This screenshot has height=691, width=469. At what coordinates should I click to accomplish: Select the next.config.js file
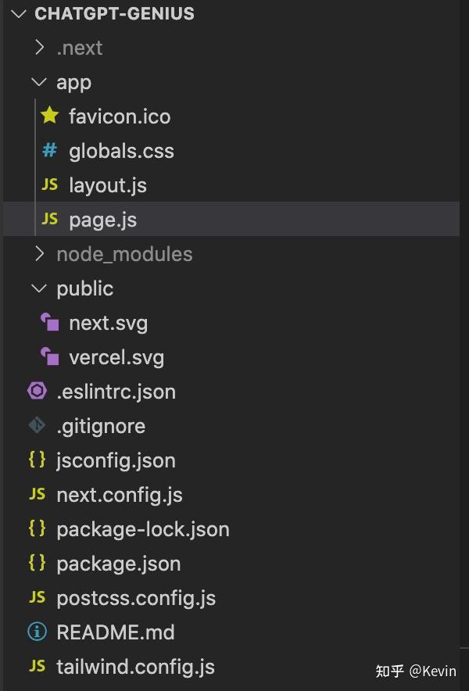point(119,495)
